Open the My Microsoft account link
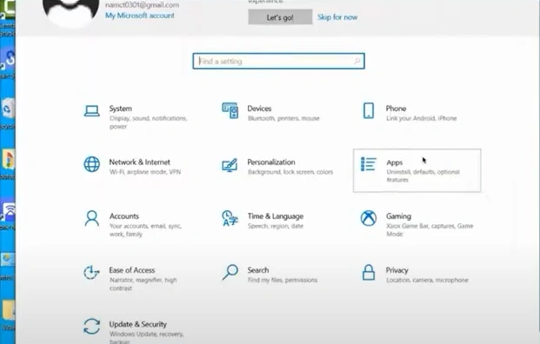 click(140, 16)
